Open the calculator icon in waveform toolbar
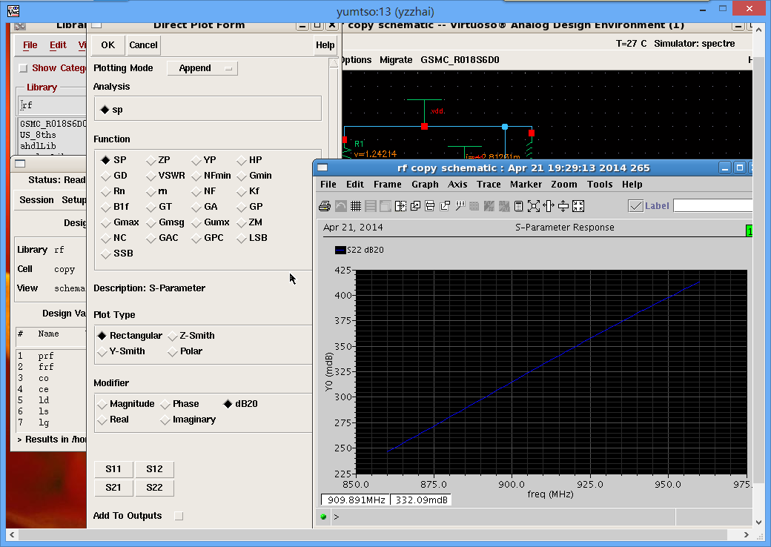Viewport: 771px width, 547px height. 519,206
